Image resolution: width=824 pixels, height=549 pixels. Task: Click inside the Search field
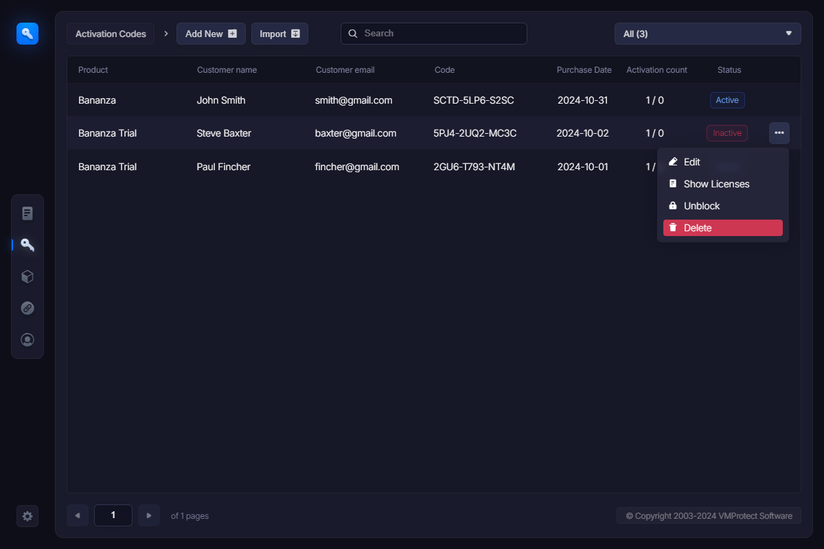click(439, 34)
